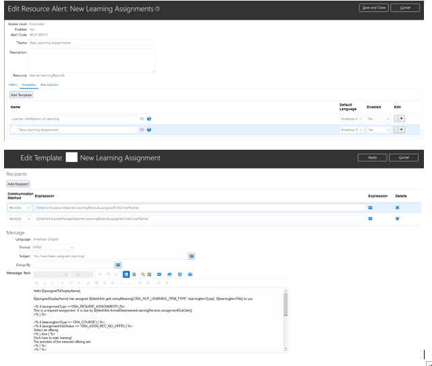This screenshot has width=432, height=366.
Task: Click the Underline formatting icon
Action: coord(52,283)
